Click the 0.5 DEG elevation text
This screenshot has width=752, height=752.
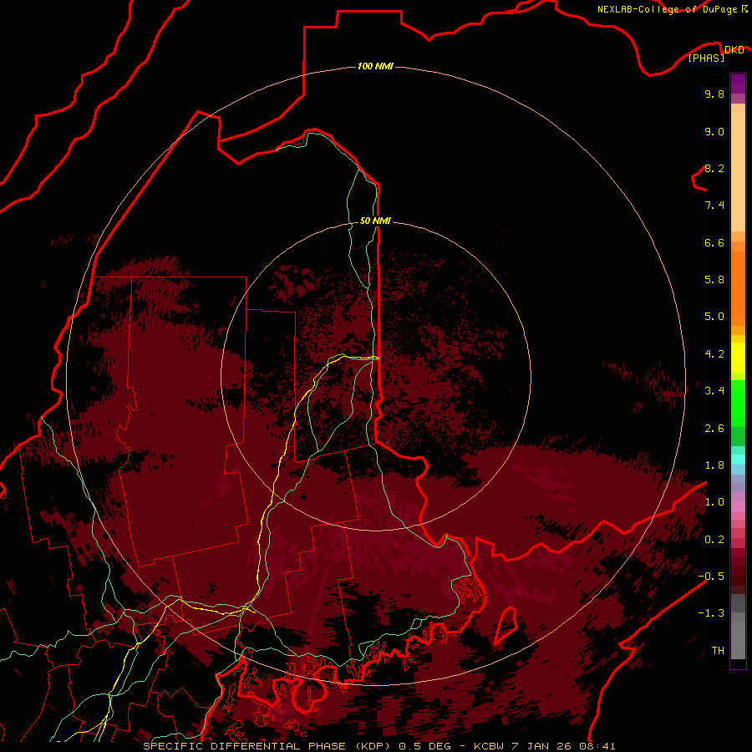pyautogui.click(x=425, y=746)
